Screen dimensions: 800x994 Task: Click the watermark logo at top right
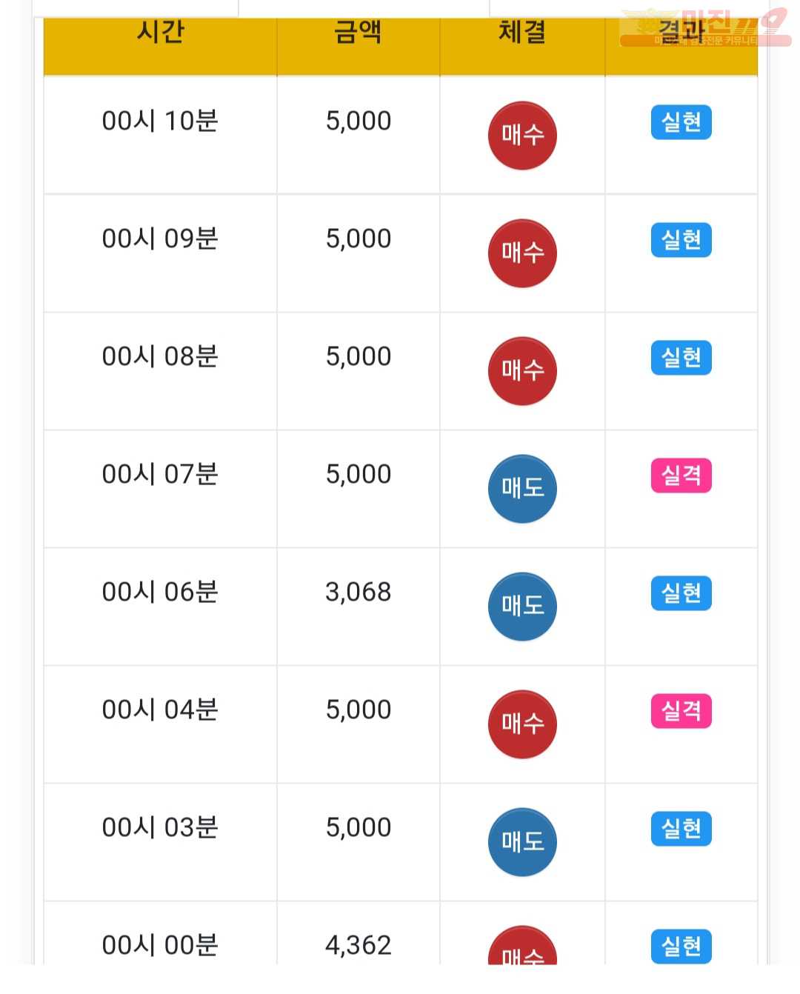coord(705,27)
